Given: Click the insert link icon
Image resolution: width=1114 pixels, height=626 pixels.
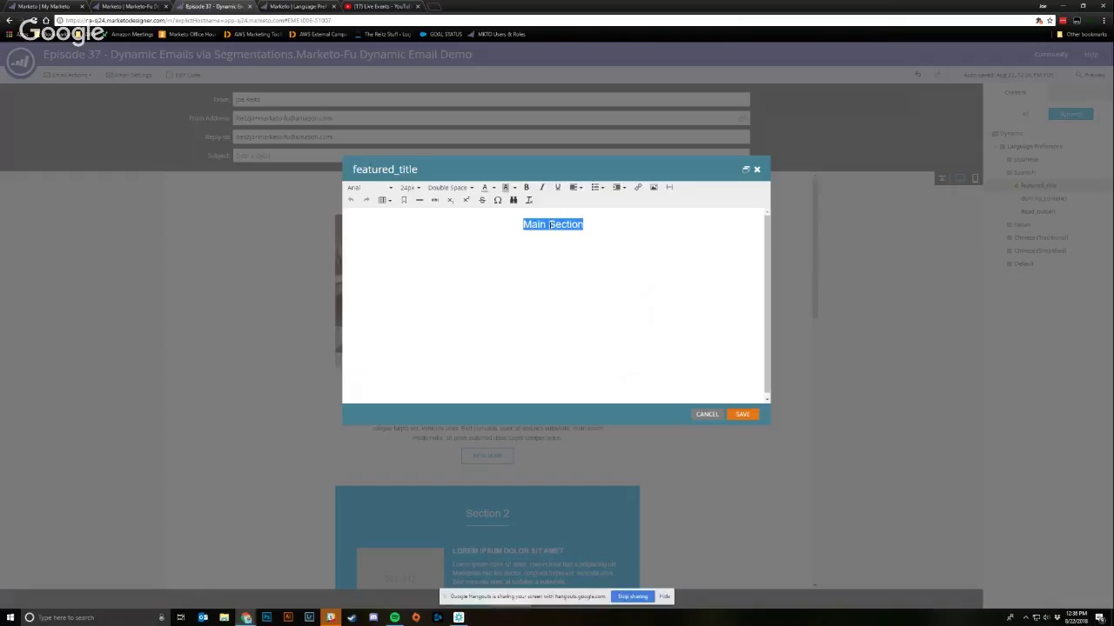Looking at the screenshot, I should [x=638, y=187].
